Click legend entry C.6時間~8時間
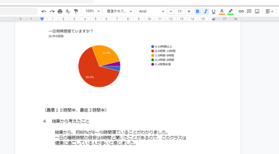 tap(163, 55)
